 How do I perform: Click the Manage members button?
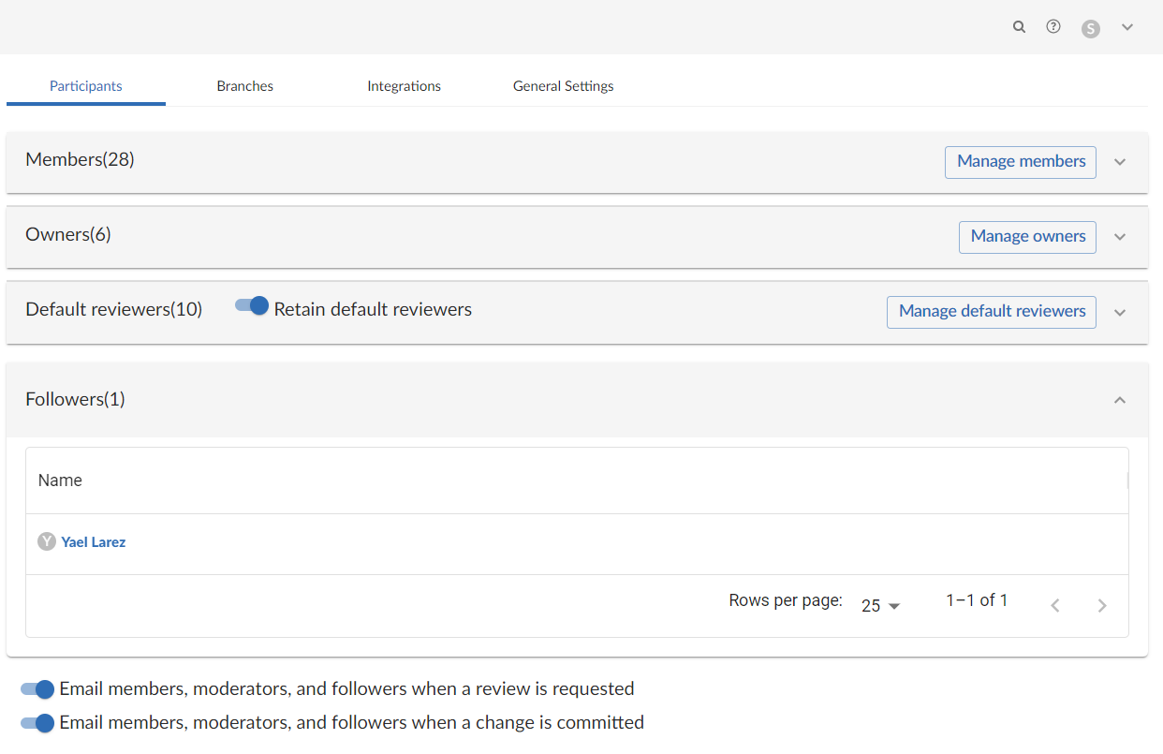click(x=1020, y=161)
